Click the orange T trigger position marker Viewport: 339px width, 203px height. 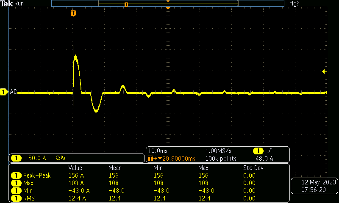pyautogui.click(x=74, y=14)
